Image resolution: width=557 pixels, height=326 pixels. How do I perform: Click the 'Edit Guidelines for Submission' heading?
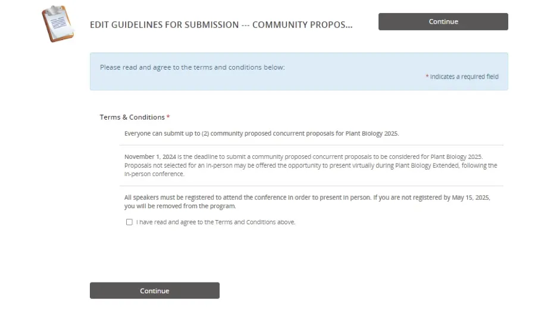coord(164,24)
